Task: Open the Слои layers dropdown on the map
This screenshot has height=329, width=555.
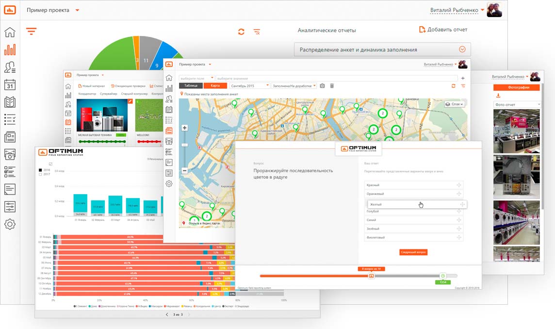Action: [x=455, y=104]
